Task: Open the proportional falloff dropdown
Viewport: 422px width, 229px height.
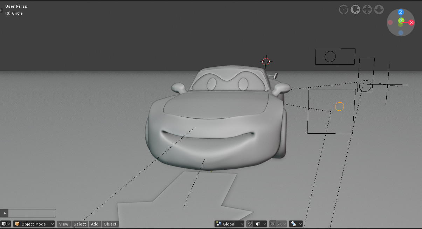Action: pos(282,224)
